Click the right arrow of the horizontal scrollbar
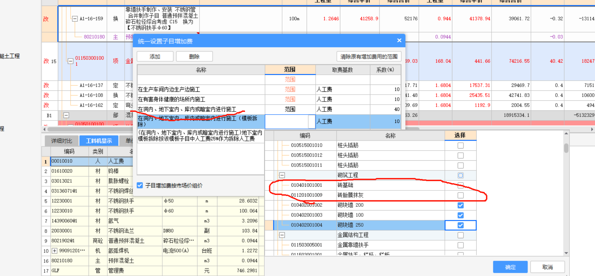The image size is (595, 276). click(x=592, y=129)
